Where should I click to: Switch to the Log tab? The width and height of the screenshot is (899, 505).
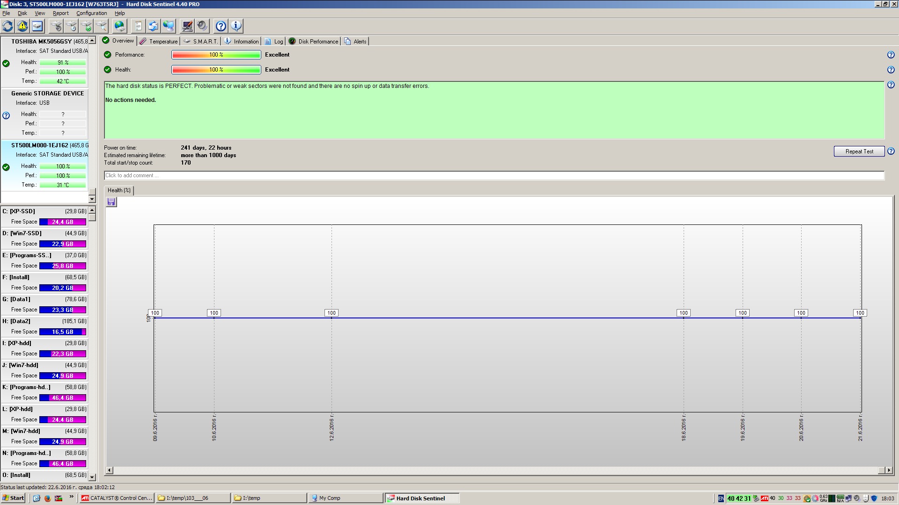(274, 41)
